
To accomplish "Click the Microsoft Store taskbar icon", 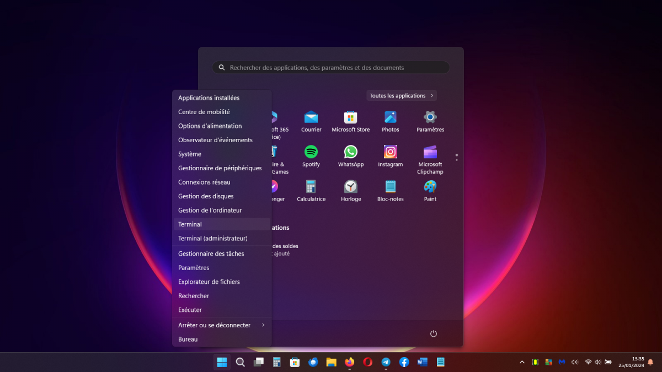I will [295, 362].
